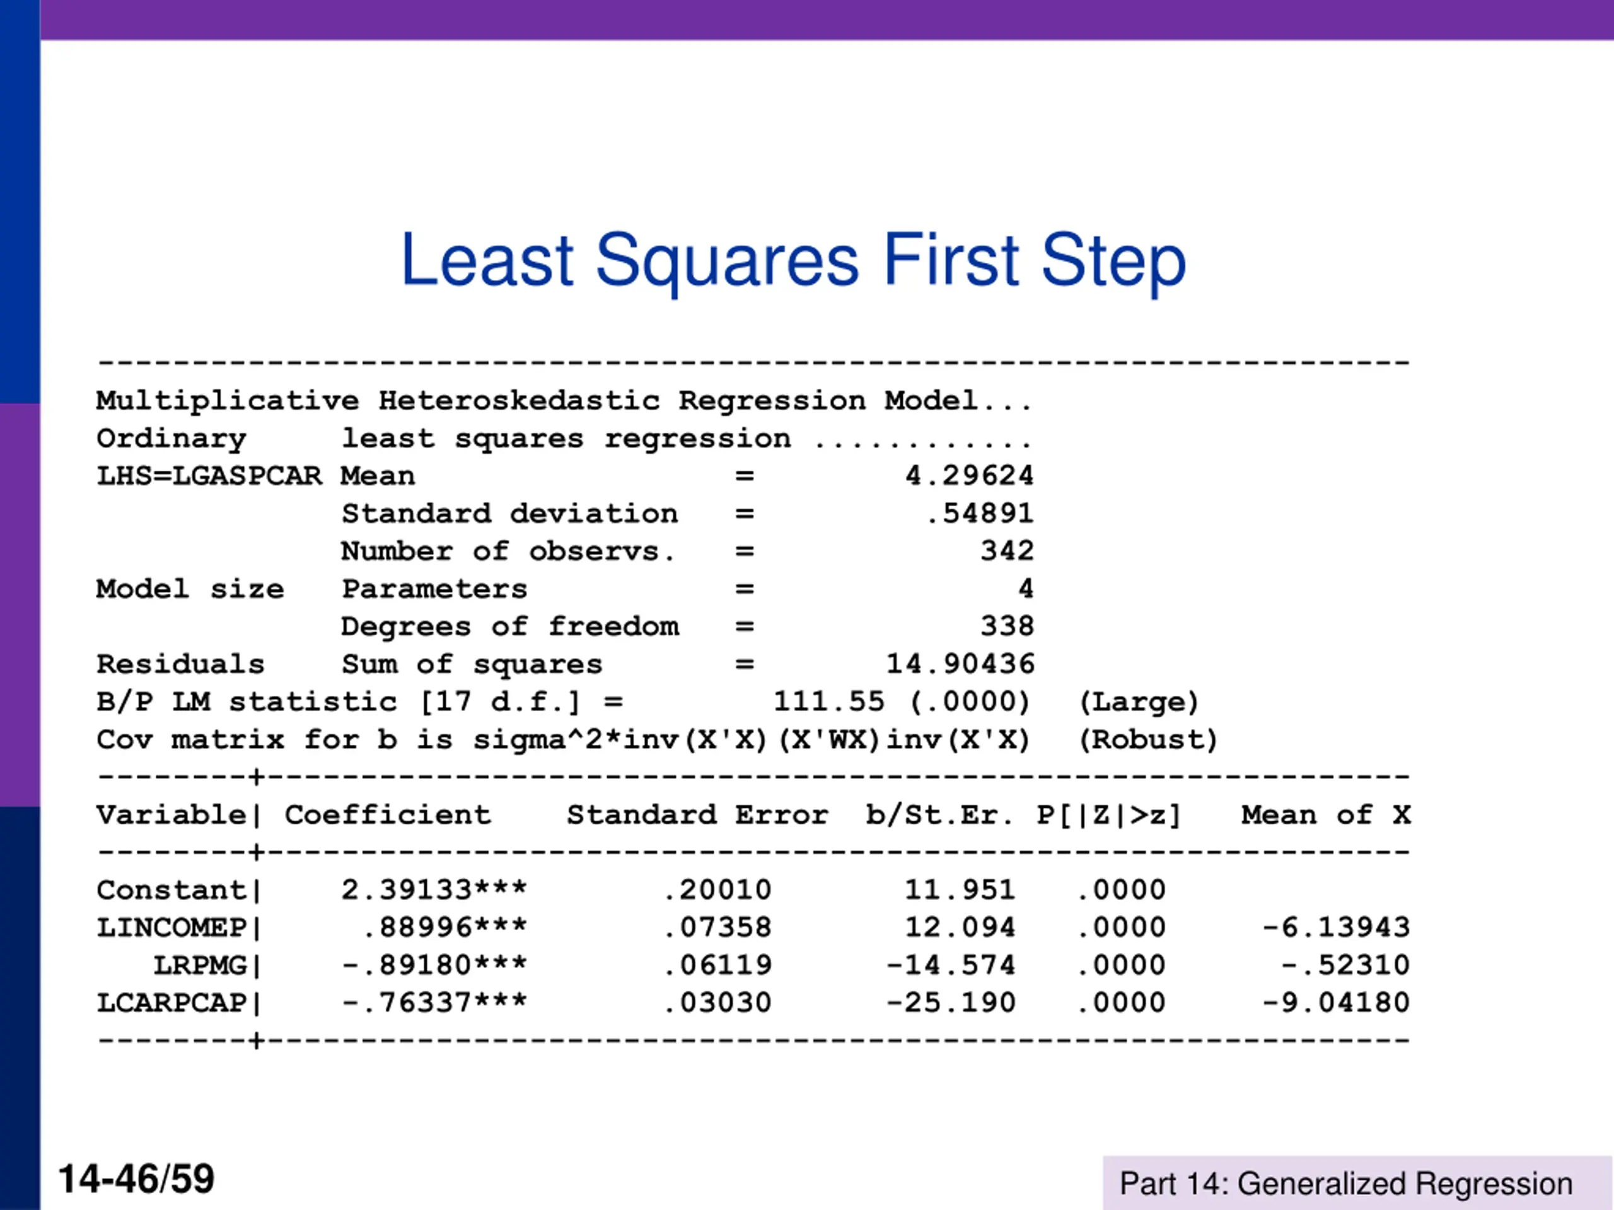
Task: Click the 'Coefficient' column header
Action: pyautogui.click(x=388, y=815)
